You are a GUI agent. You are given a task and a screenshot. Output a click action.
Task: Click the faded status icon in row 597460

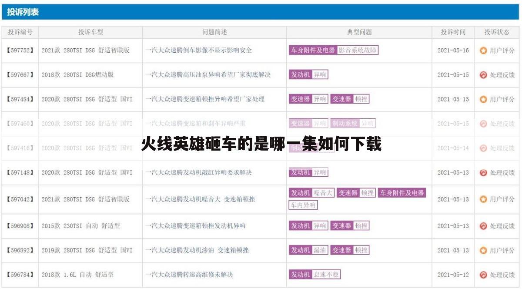pos(483,124)
